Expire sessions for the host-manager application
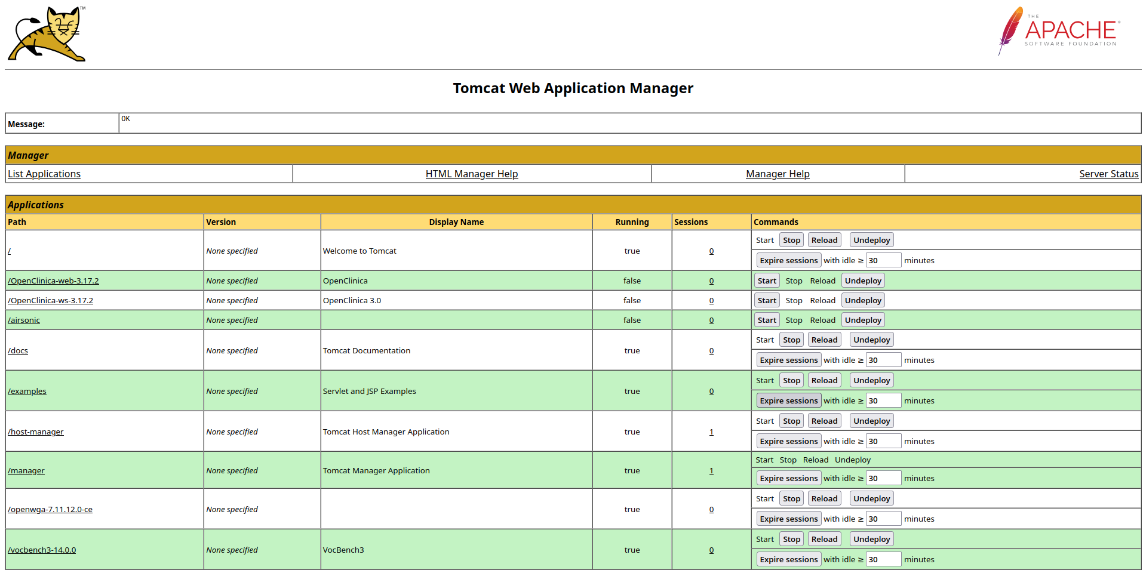This screenshot has width=1143, height=570. pyautogui.click(x=788, y=440)
